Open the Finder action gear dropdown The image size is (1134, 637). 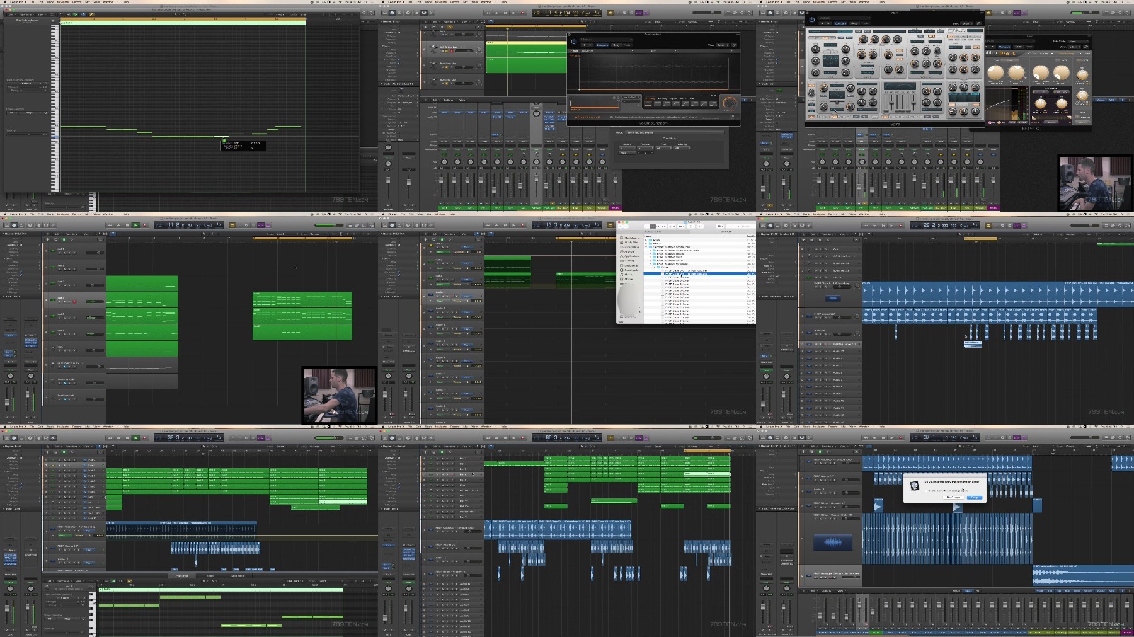[680, 226]
